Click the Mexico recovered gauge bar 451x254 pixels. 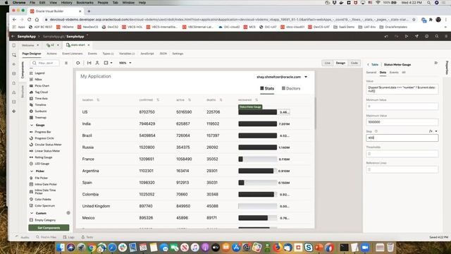point(257,218)
